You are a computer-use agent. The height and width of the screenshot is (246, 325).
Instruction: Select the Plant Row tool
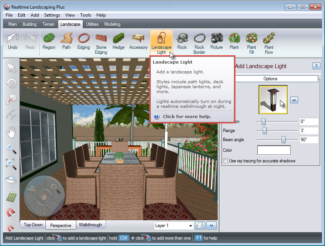point(269,43)
